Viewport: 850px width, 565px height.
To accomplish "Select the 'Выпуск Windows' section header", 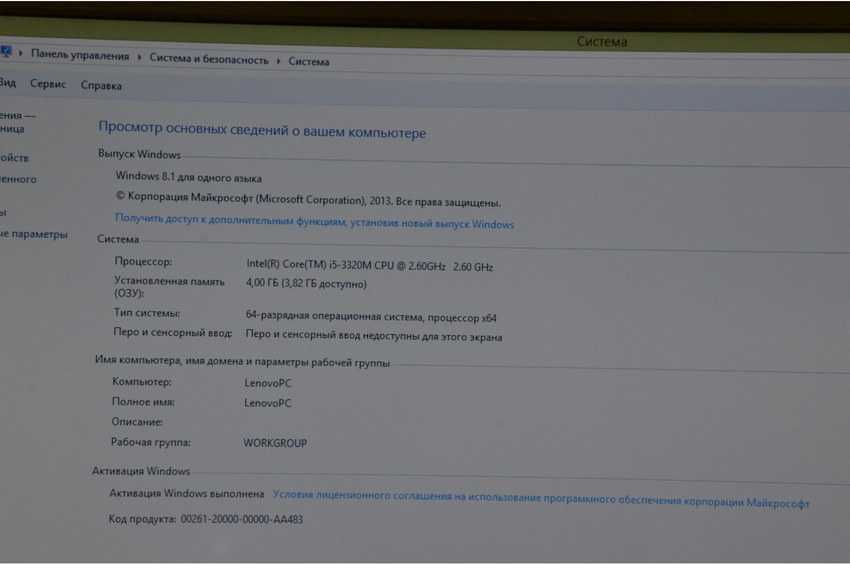I will (x=139, y=154).
